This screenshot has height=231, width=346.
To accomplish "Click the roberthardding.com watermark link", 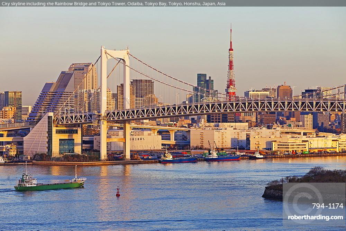I will tap(315, 218).
